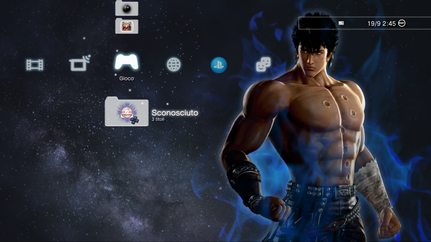Select the TV category icon

(x=80, y=63)
